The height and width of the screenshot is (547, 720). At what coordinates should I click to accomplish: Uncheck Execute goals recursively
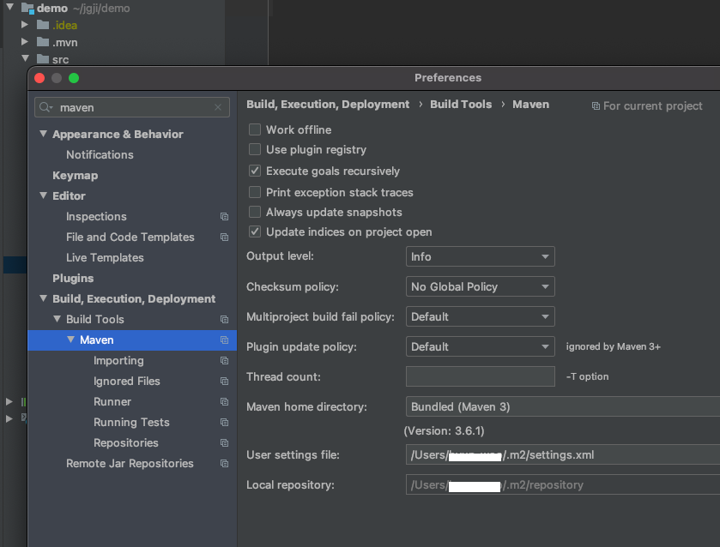point(255,171)
